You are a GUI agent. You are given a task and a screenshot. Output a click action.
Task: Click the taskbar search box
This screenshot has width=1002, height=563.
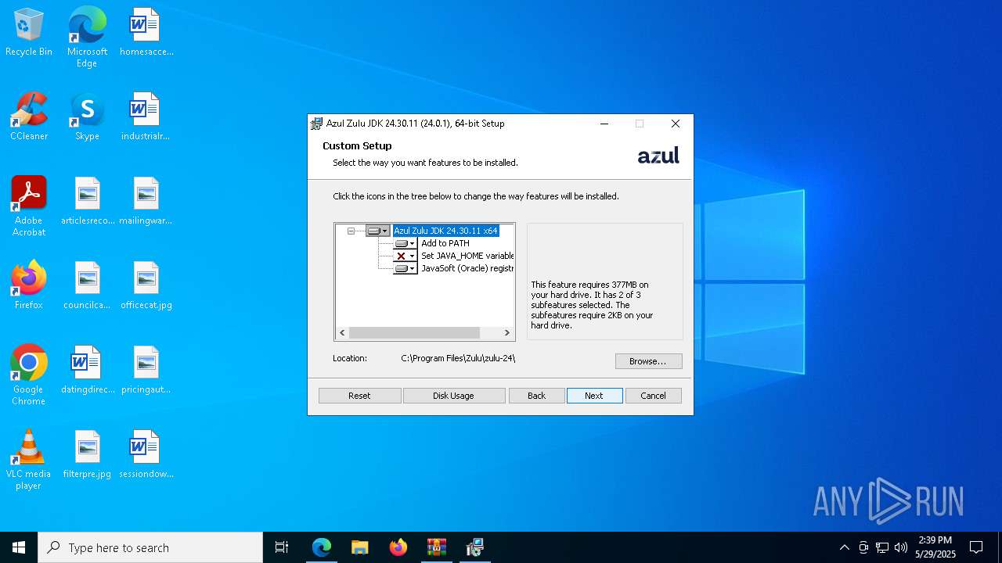click(150, 547)
